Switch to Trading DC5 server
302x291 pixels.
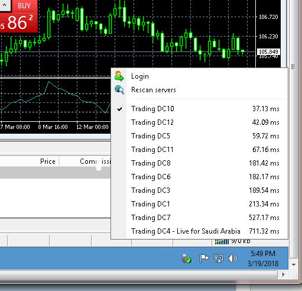point(199,136)
